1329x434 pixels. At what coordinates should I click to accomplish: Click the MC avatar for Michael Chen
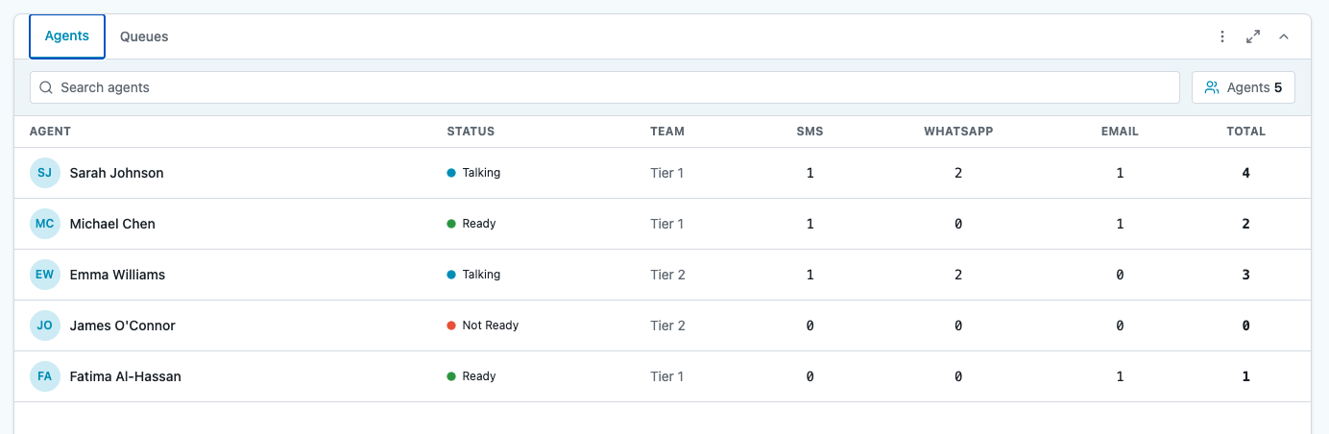(x=45, y=224)
